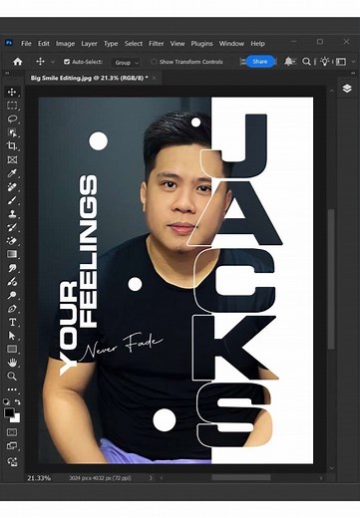Select the Brush tool
The height and width of the screenshot is (518, 360).
pyautogui.click(x=12, y=200)
